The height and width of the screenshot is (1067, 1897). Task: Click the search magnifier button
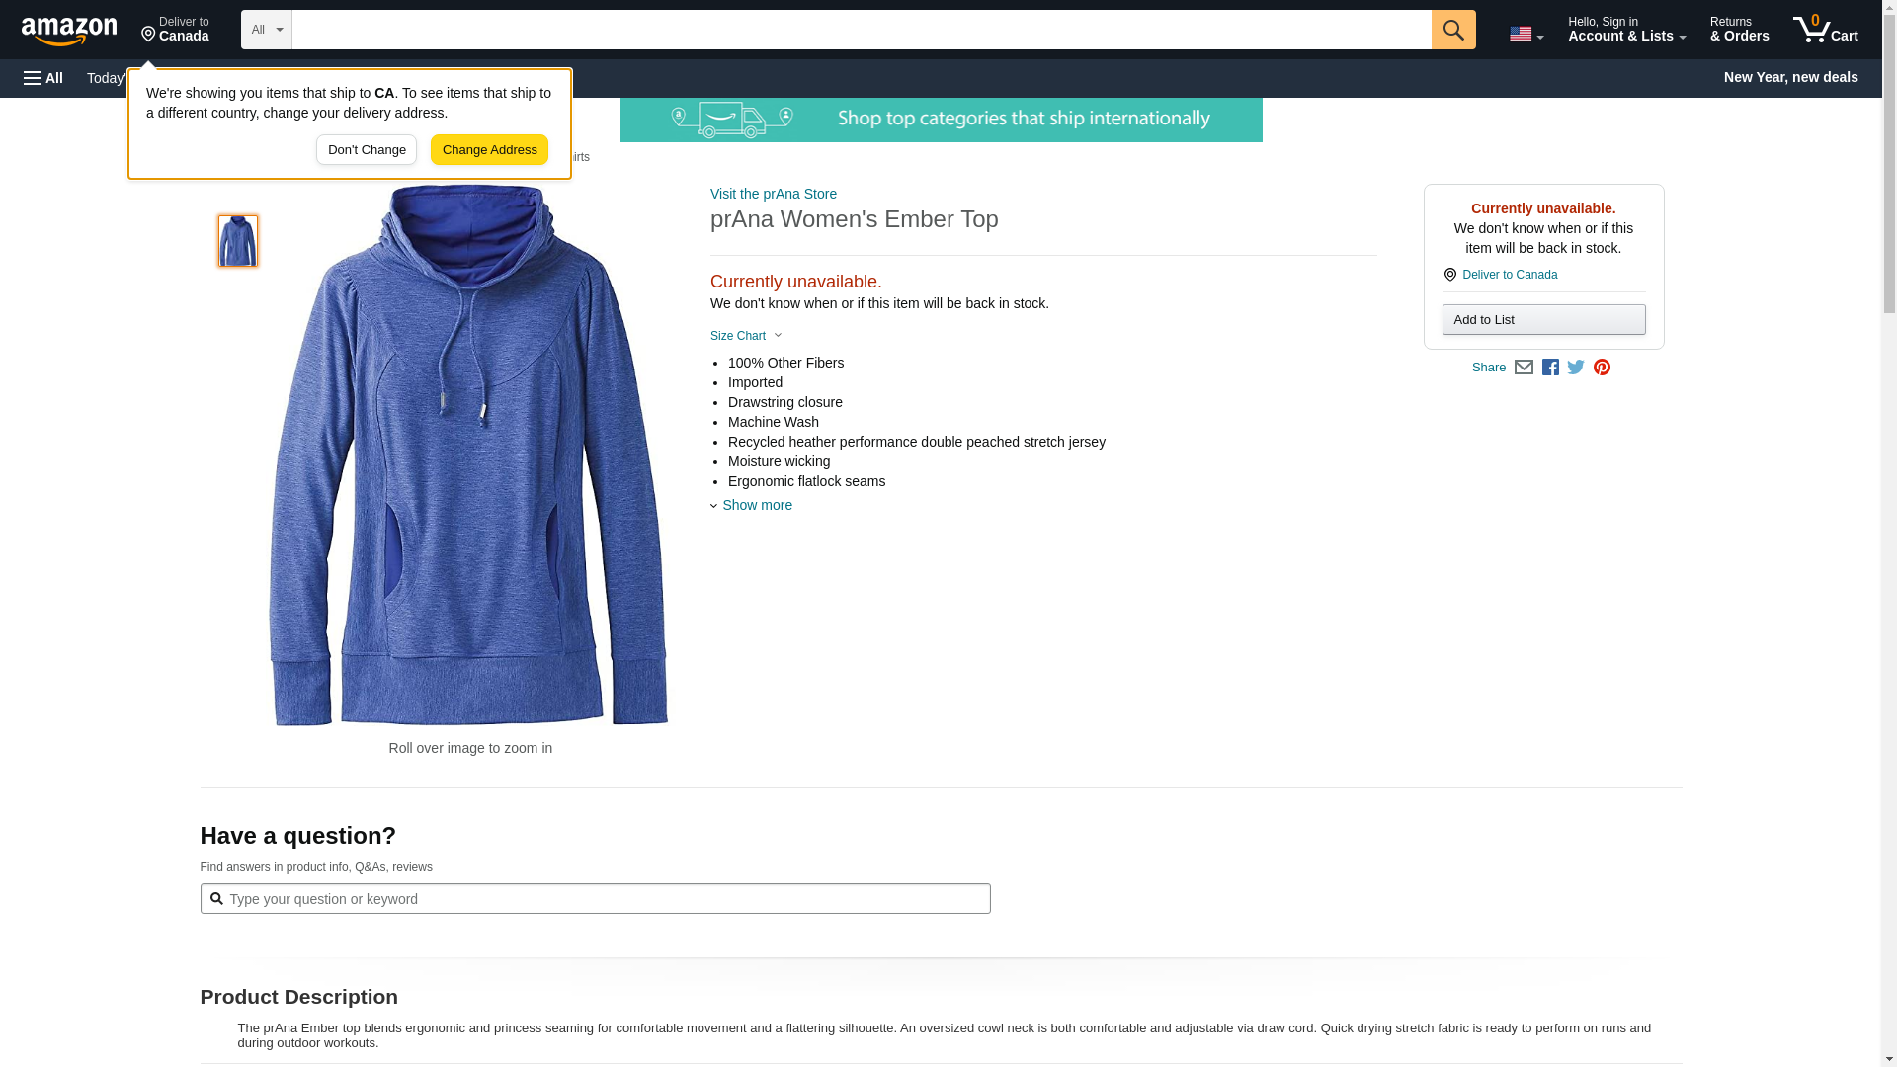(1452, 30)
